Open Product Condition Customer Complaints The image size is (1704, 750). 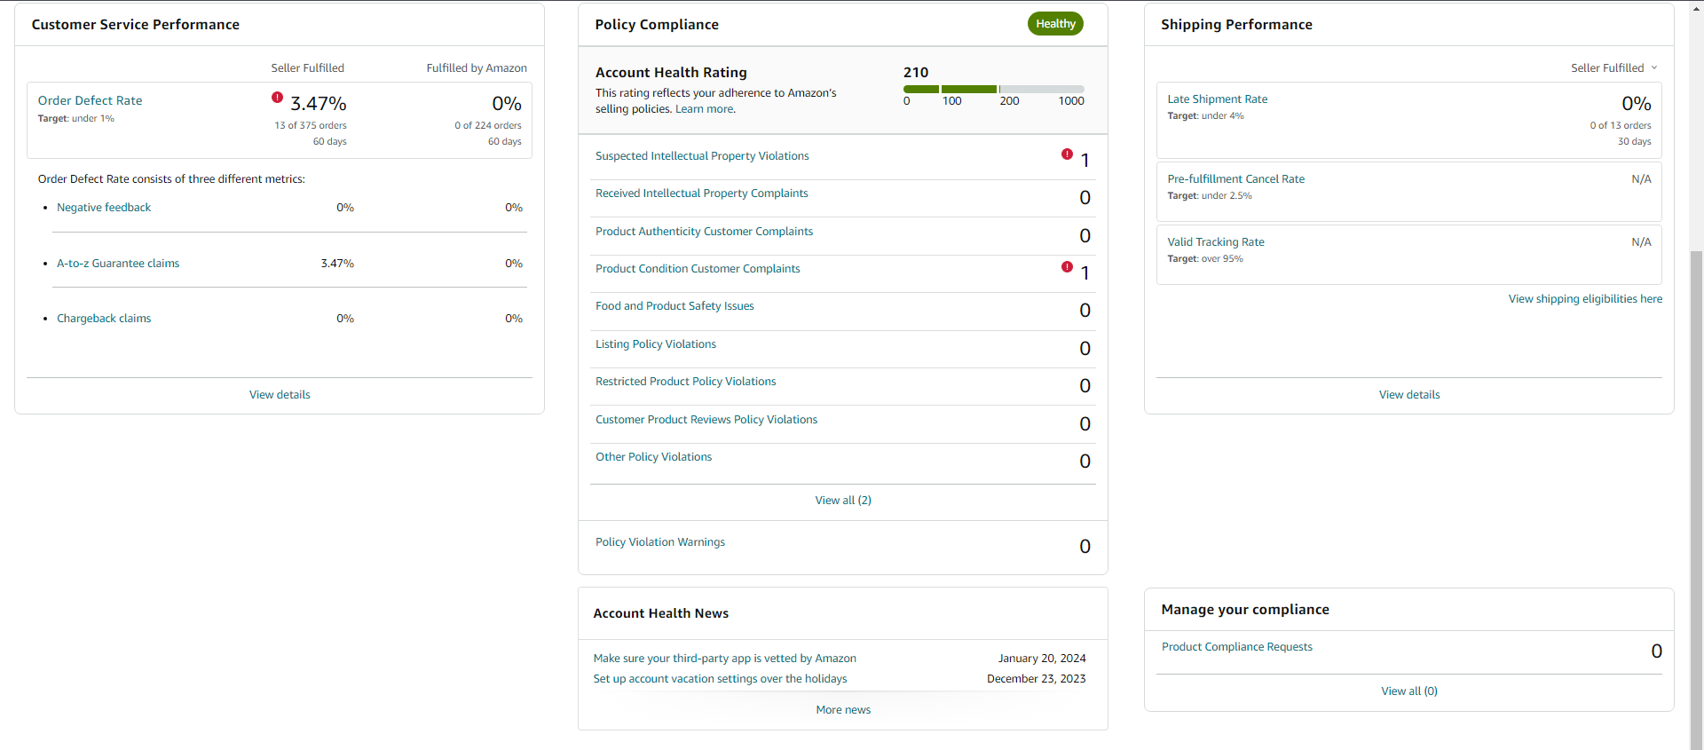tap(698, 269)
